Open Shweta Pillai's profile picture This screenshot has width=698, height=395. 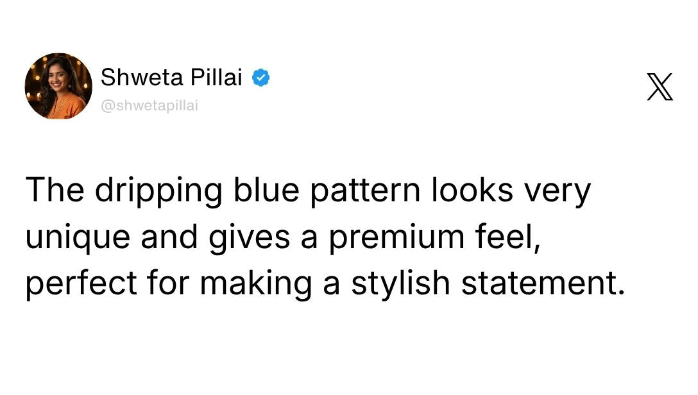click(x=58, y=86)
